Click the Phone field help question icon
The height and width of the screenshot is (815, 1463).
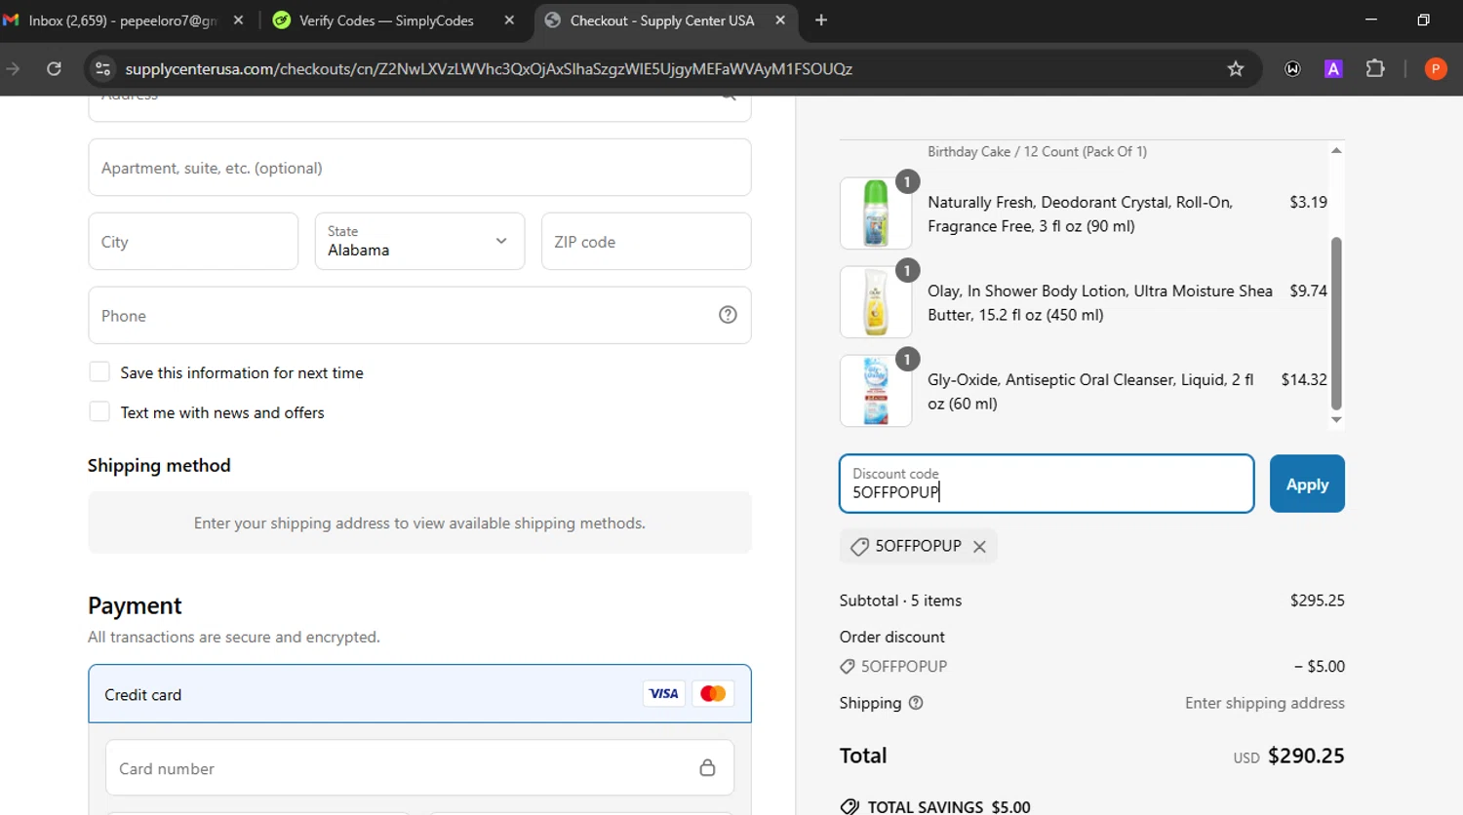pyautogui.click(x=728, y=315)
